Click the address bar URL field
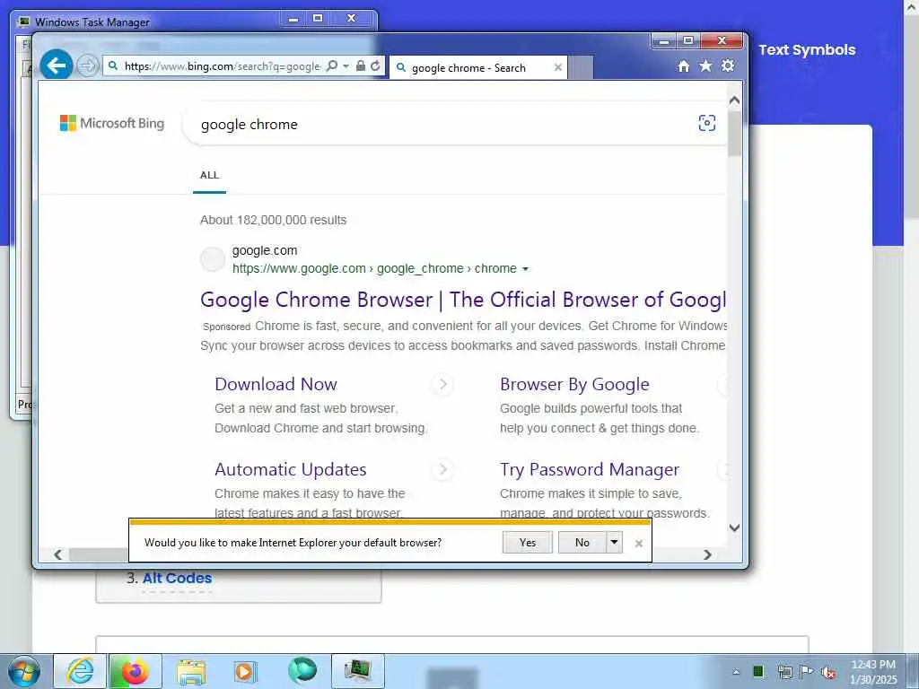Image resolution: width=919 pixels, height=689 pixels. [x=223, y=66]
